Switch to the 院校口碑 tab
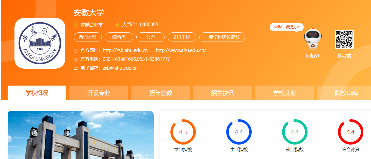371x159 pixels. (344, 93)
